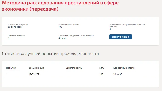Click the Максимальная оценка label

[x=69, y=24]
